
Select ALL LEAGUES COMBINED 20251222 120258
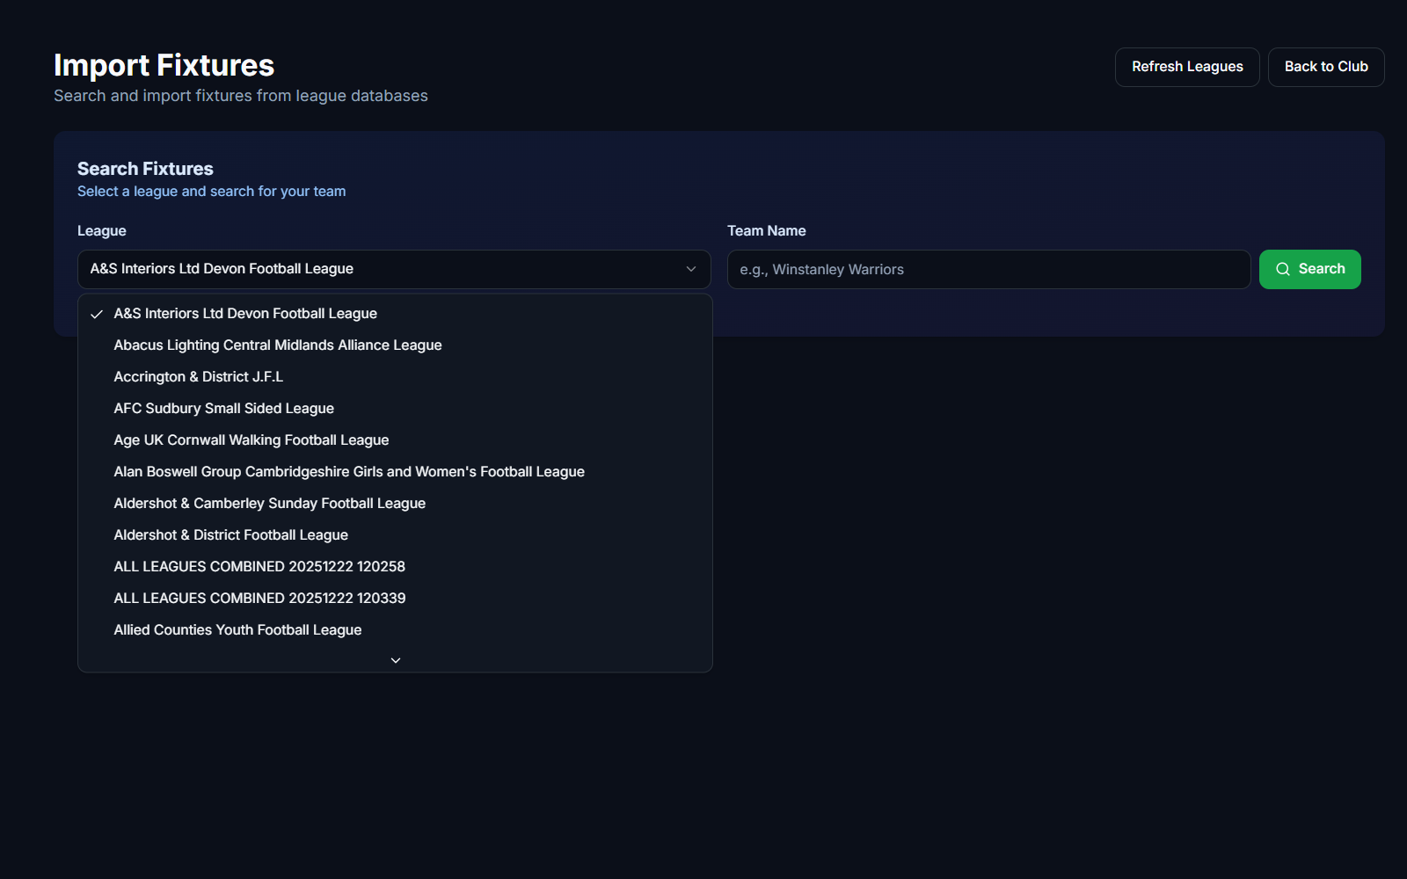coord(259,567)
